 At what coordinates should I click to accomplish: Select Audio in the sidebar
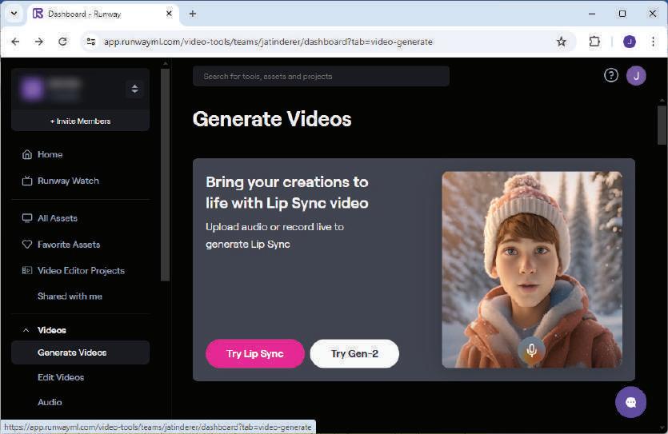tap(50, 402)
